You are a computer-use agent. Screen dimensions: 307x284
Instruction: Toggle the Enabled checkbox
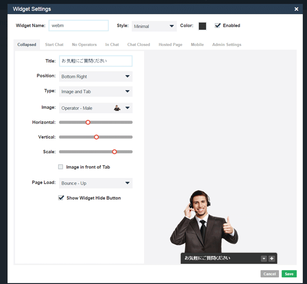click(217, 25)
